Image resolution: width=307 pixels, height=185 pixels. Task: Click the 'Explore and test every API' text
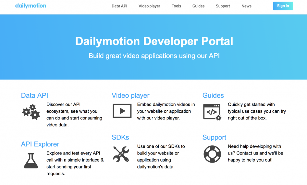point(75,163)
